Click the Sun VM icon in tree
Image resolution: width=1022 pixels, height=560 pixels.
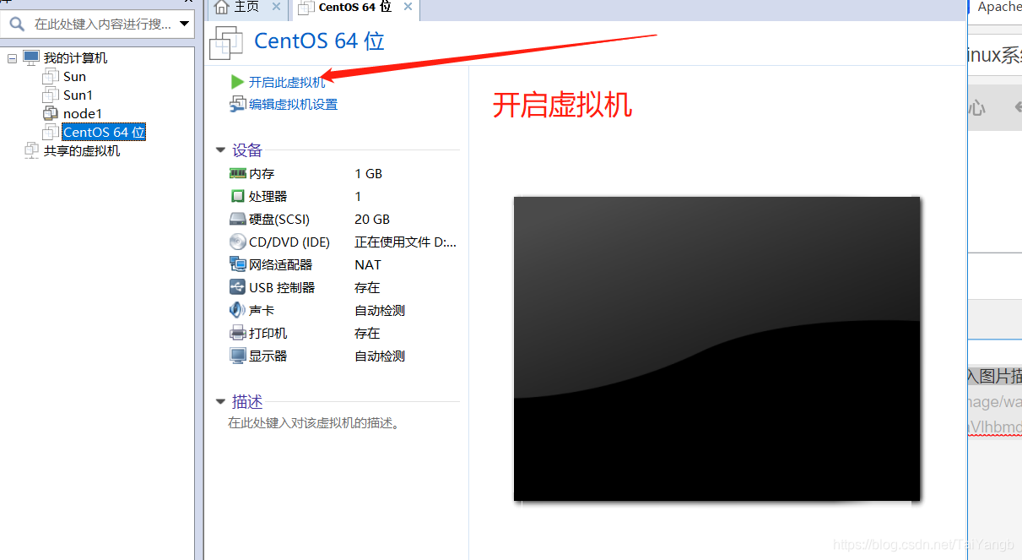coord(51,76)
